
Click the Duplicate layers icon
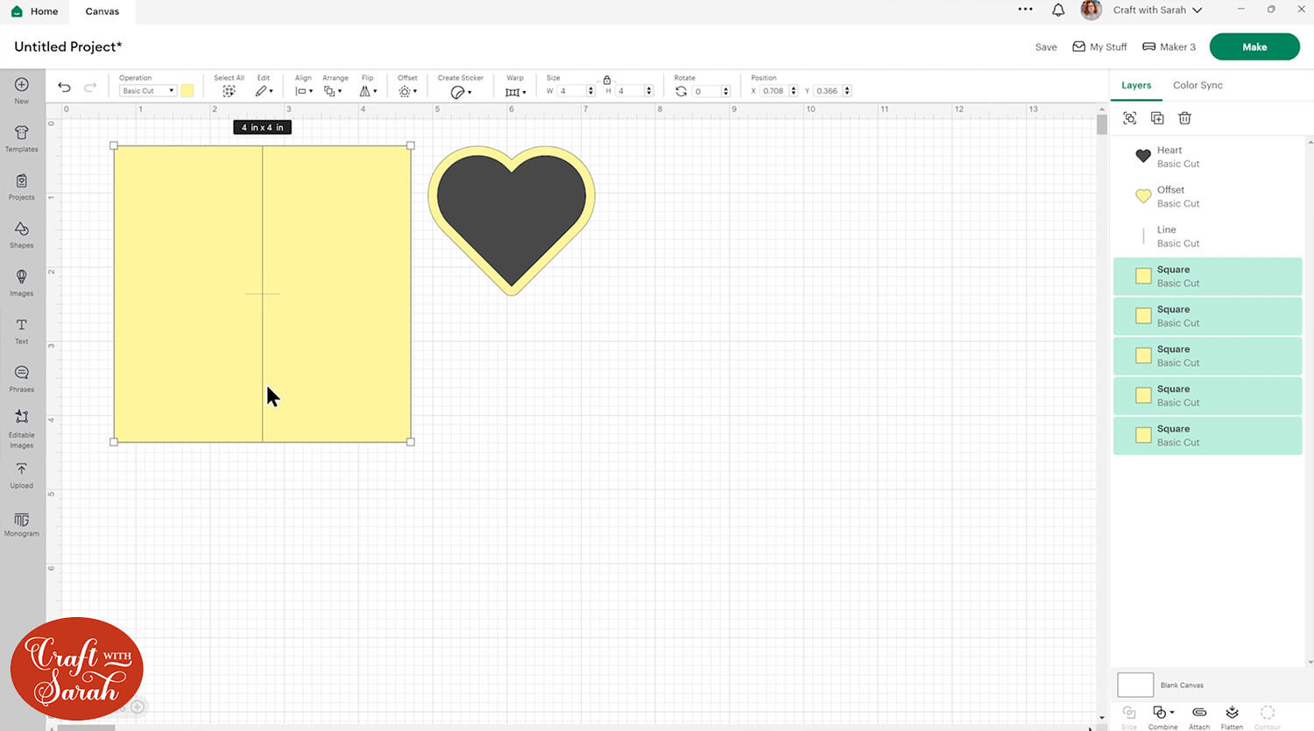point(1157,118)
